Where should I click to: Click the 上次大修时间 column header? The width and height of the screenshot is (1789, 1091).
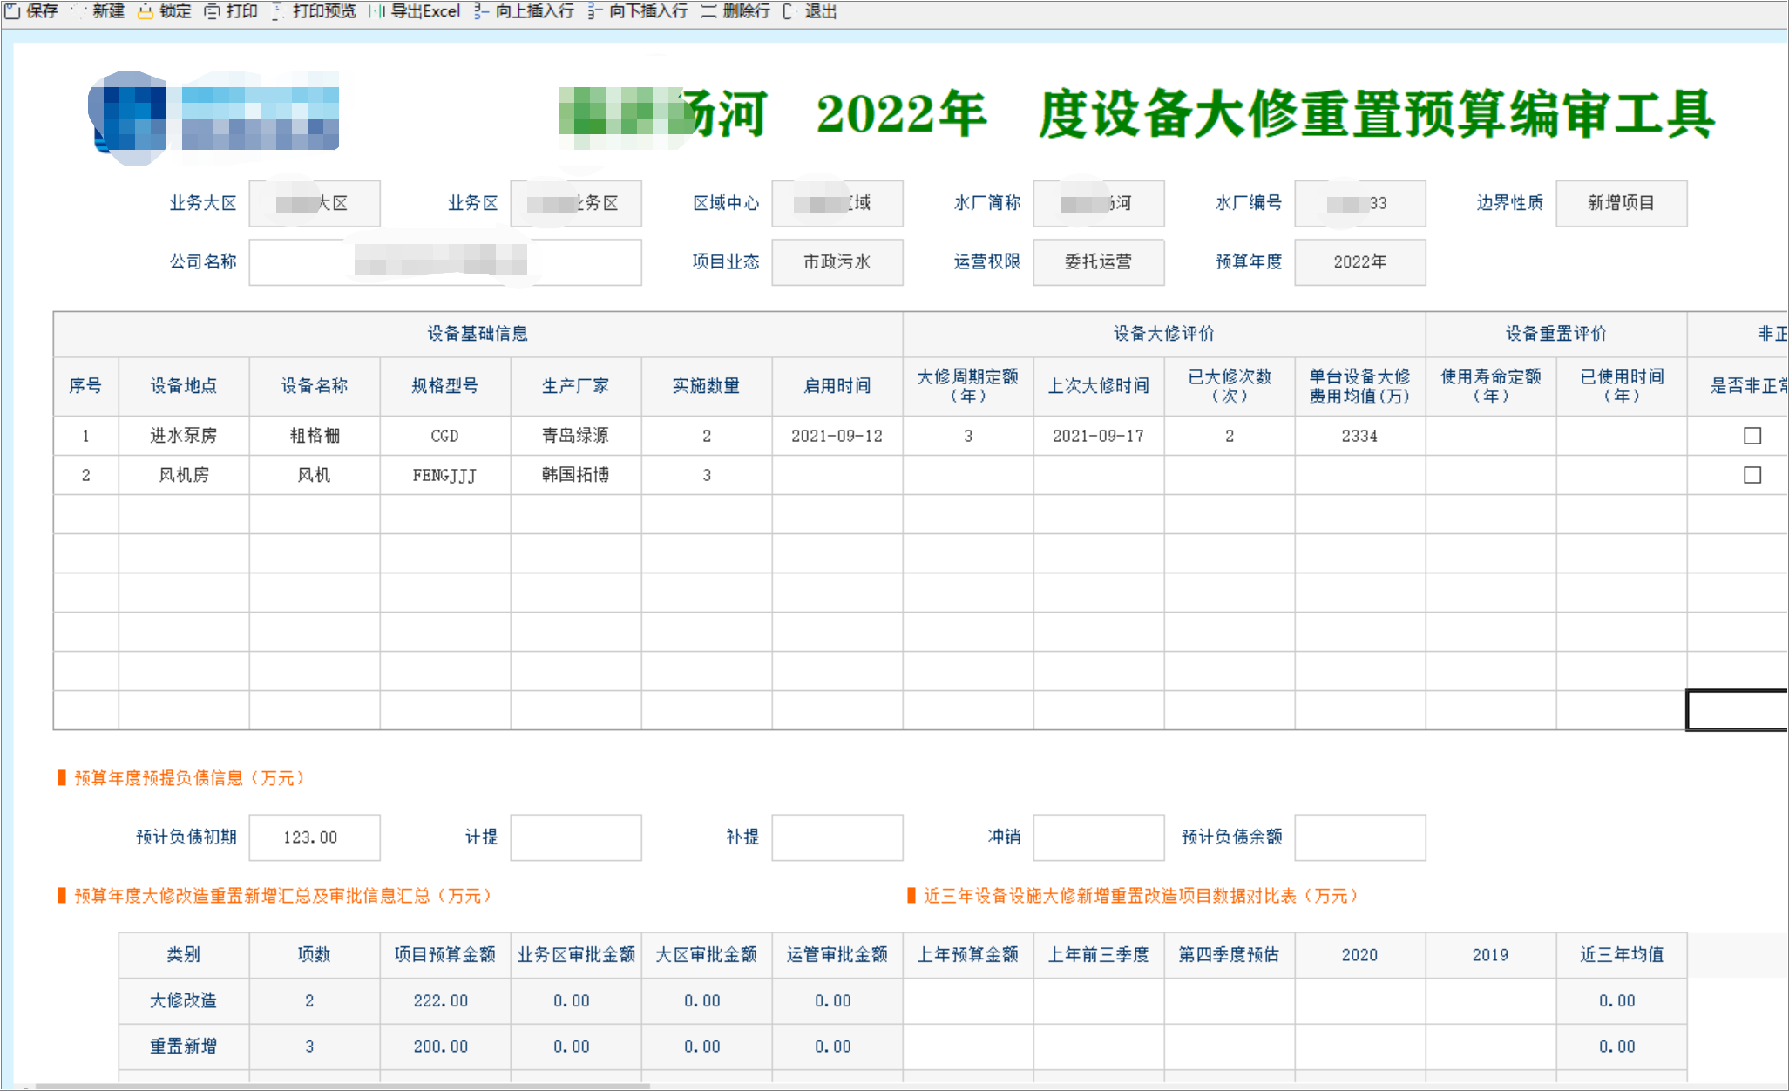point(1099,386)
